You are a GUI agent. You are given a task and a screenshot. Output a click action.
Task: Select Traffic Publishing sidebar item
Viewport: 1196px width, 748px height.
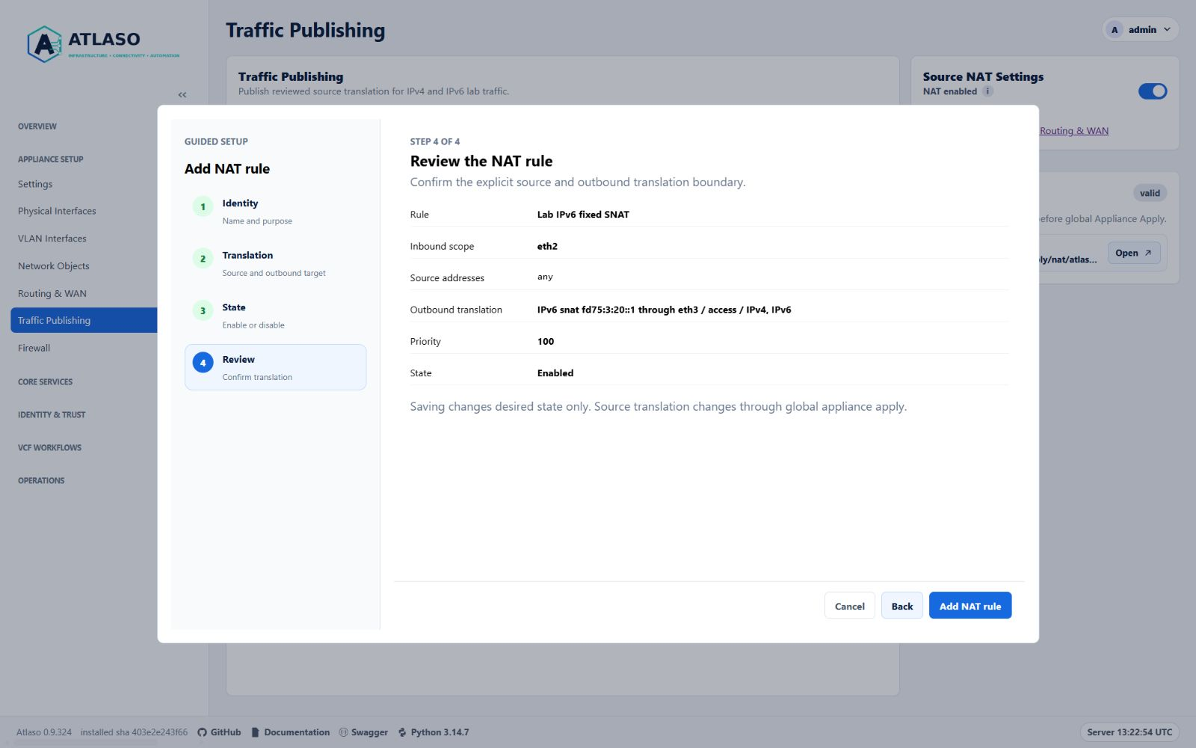[84, 320]
